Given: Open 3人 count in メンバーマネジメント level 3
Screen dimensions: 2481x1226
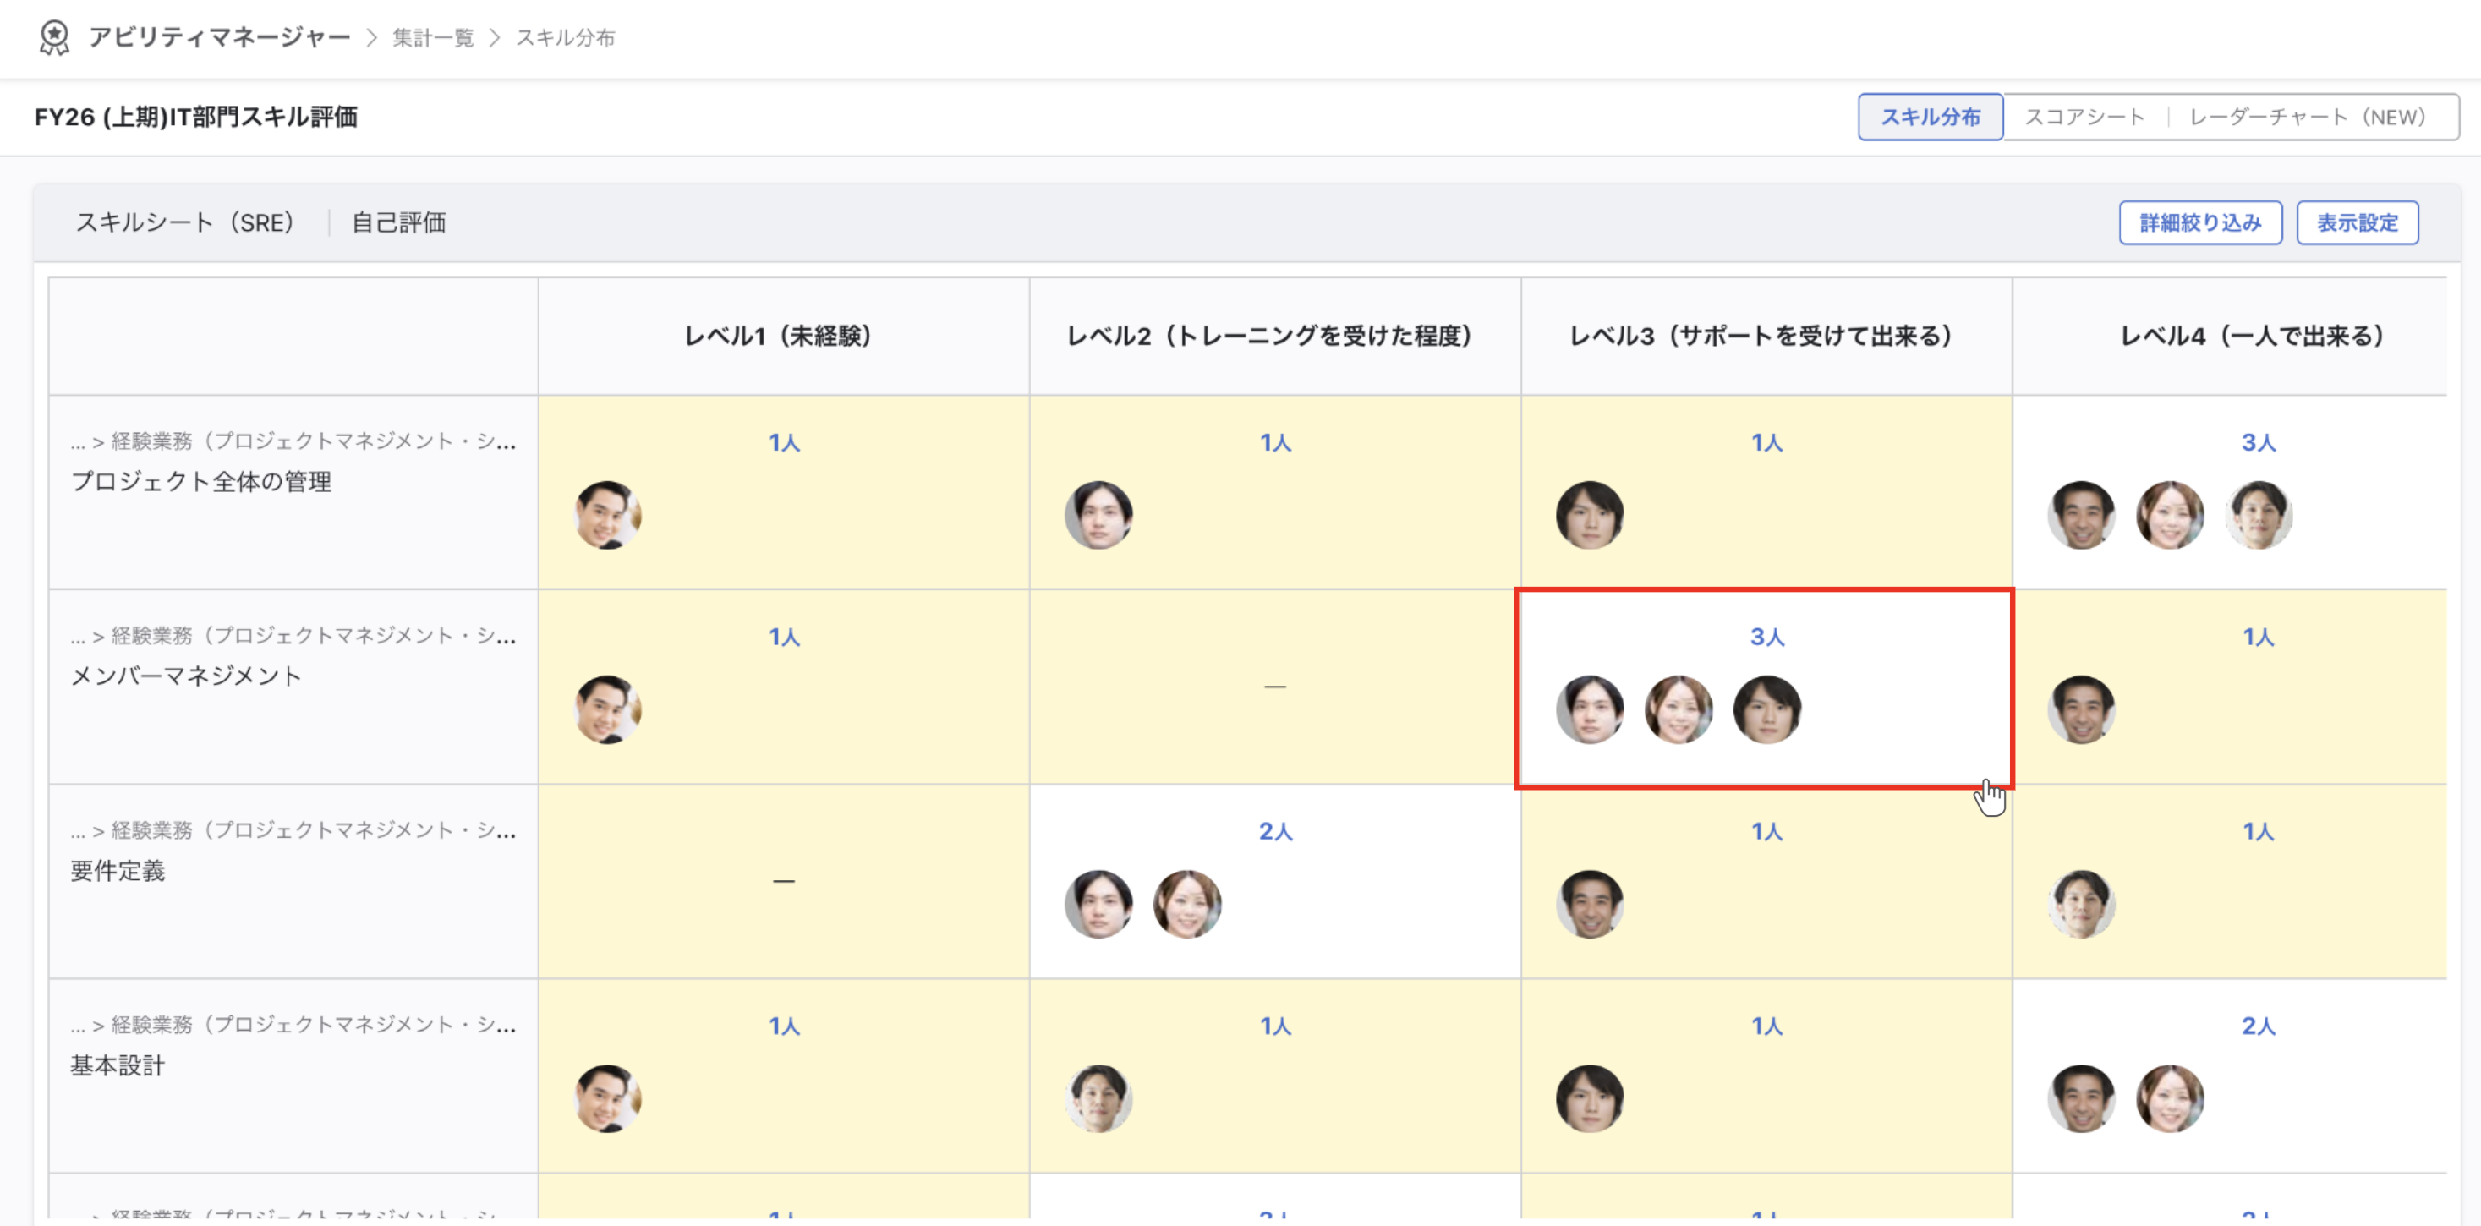Looking at the screenshot, I should pyautogui.click(x=1766, y=637).
